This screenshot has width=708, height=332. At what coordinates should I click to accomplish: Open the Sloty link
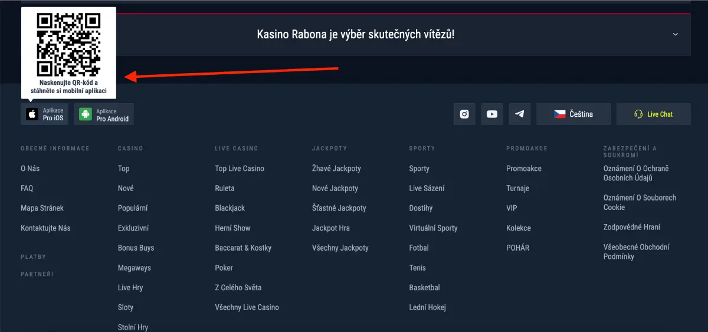coord(126,308)
